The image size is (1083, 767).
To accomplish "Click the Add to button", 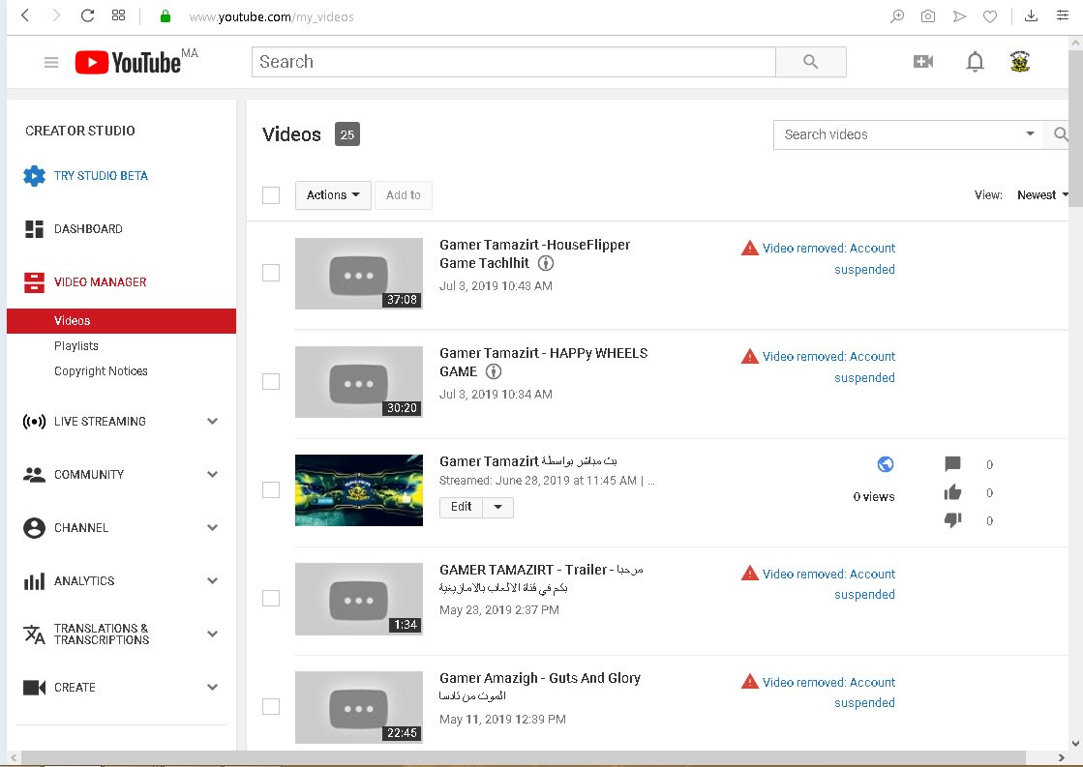I will click(404, 195).
